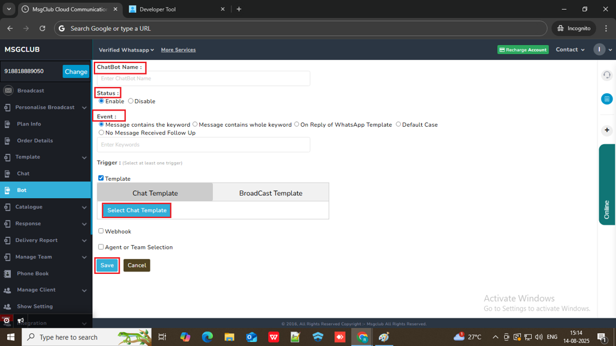Viewport: 616px width, 346px height.
Task: Open the notification center icon
Action: (x=602, y=337)
